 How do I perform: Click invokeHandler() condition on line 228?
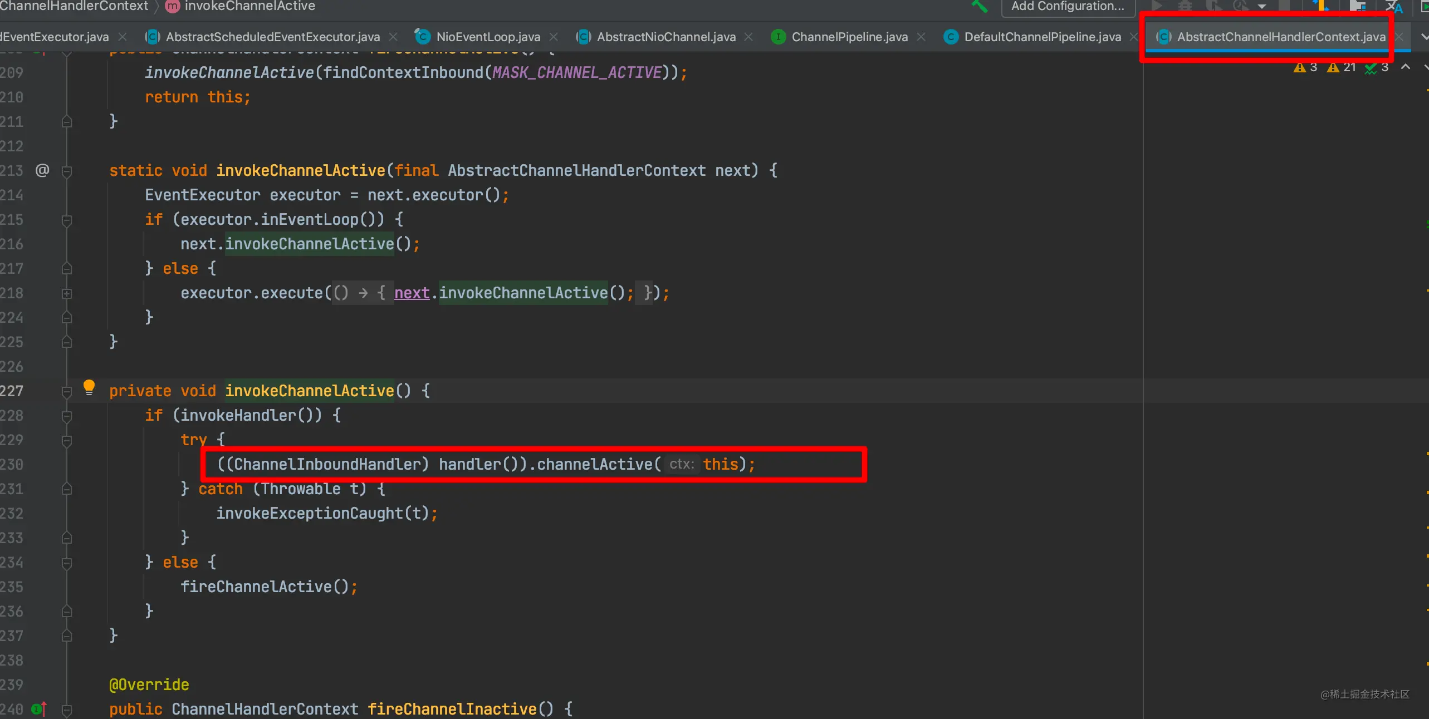(x=247, y=415)
